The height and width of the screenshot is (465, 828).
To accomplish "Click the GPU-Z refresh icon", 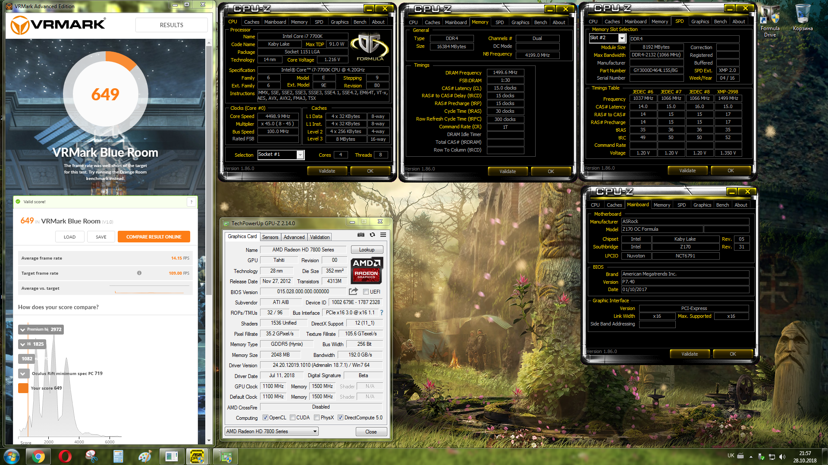I will 372,235.
